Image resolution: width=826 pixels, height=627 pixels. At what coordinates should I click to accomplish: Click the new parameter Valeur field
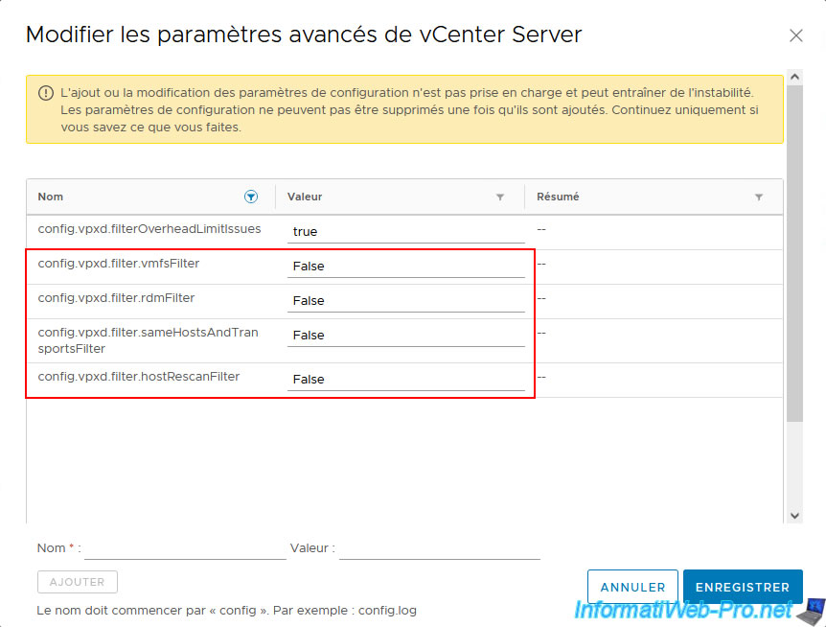click(440, 548)
